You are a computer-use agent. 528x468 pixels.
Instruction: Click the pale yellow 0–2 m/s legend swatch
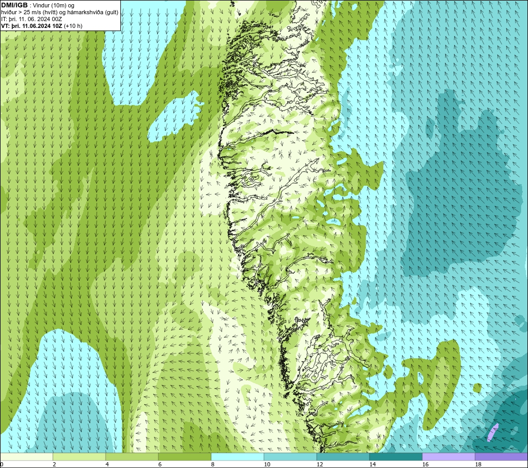(26, 456)
